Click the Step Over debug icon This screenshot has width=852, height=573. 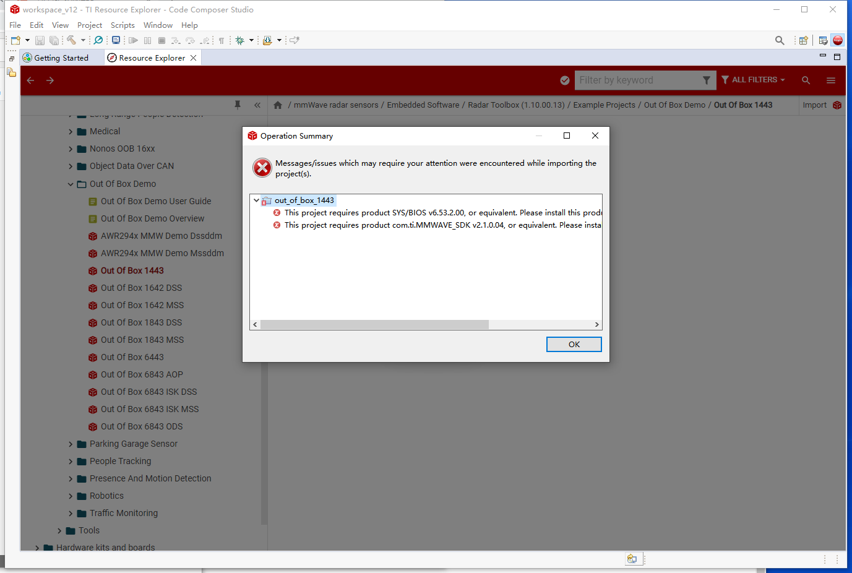[x=191, y=40]
